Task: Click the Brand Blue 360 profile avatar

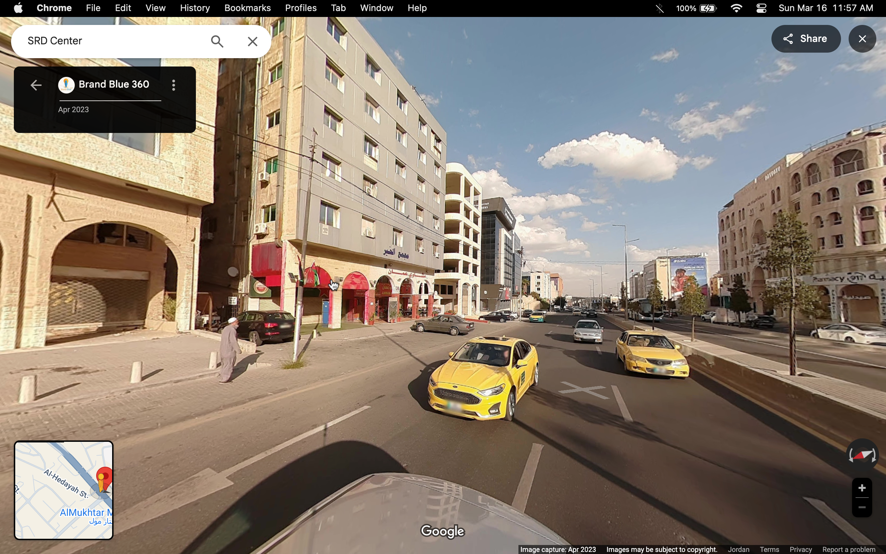Action: click(x=67, y=85)
